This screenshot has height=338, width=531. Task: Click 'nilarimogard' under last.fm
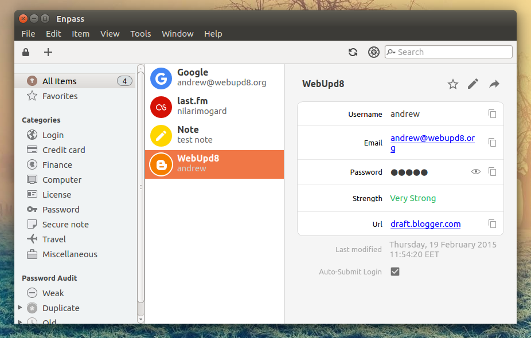[202, 111]
